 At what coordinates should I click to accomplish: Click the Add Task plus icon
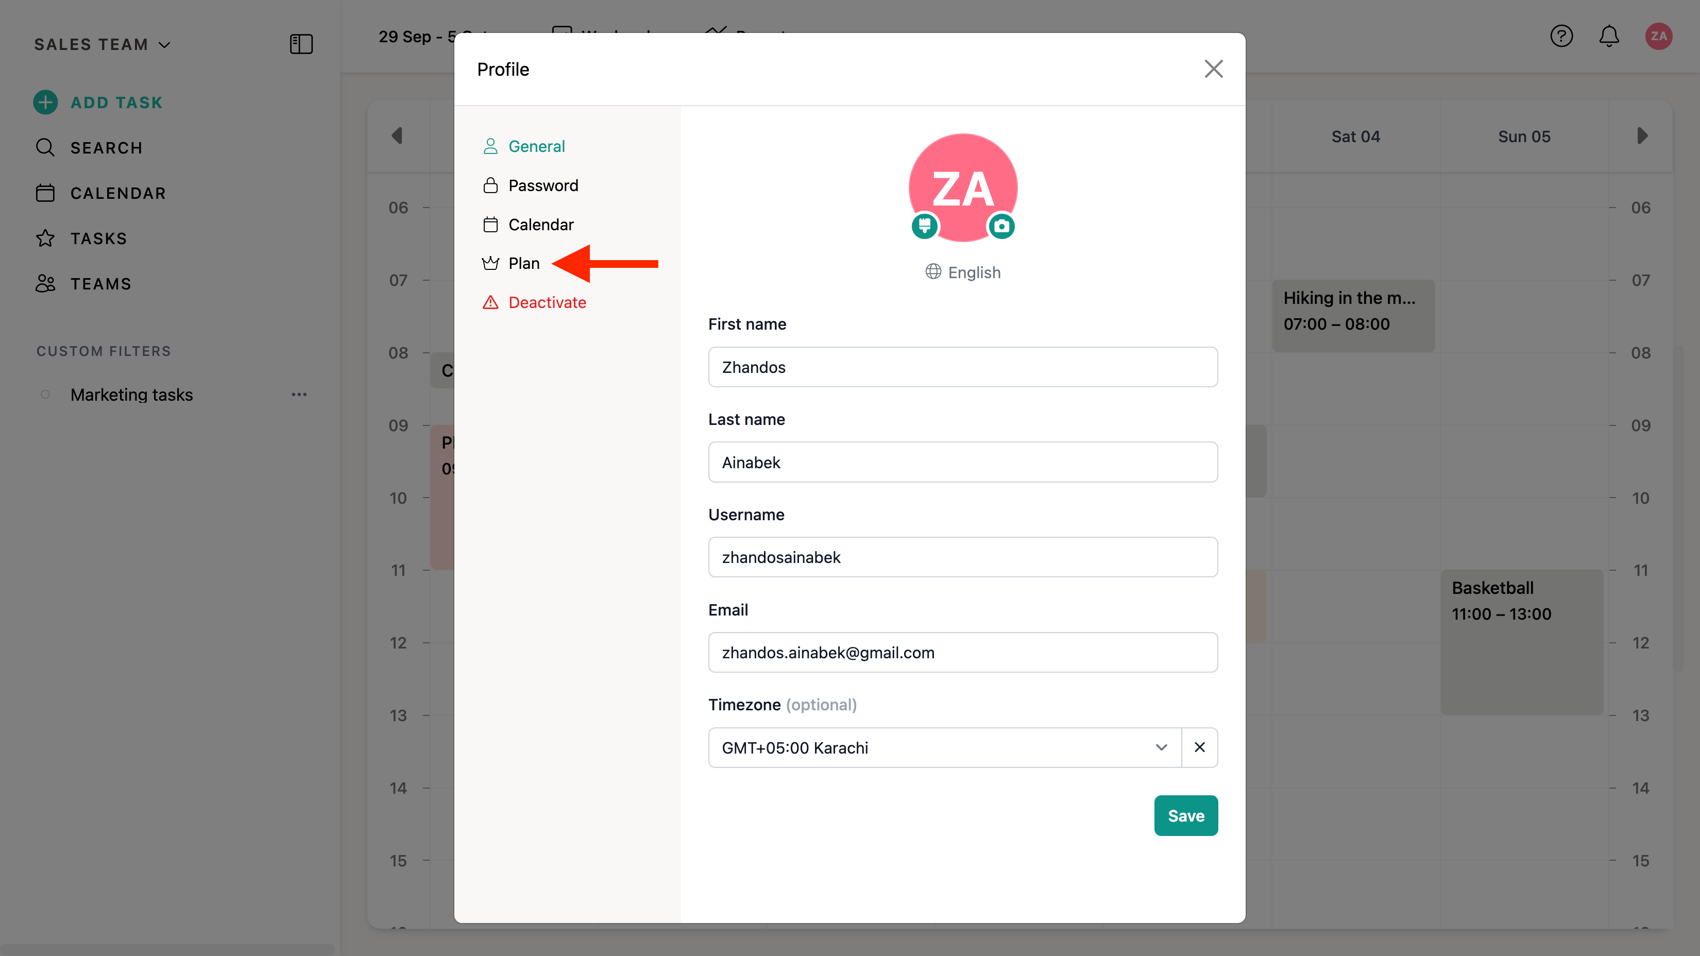tap(45, 103)
